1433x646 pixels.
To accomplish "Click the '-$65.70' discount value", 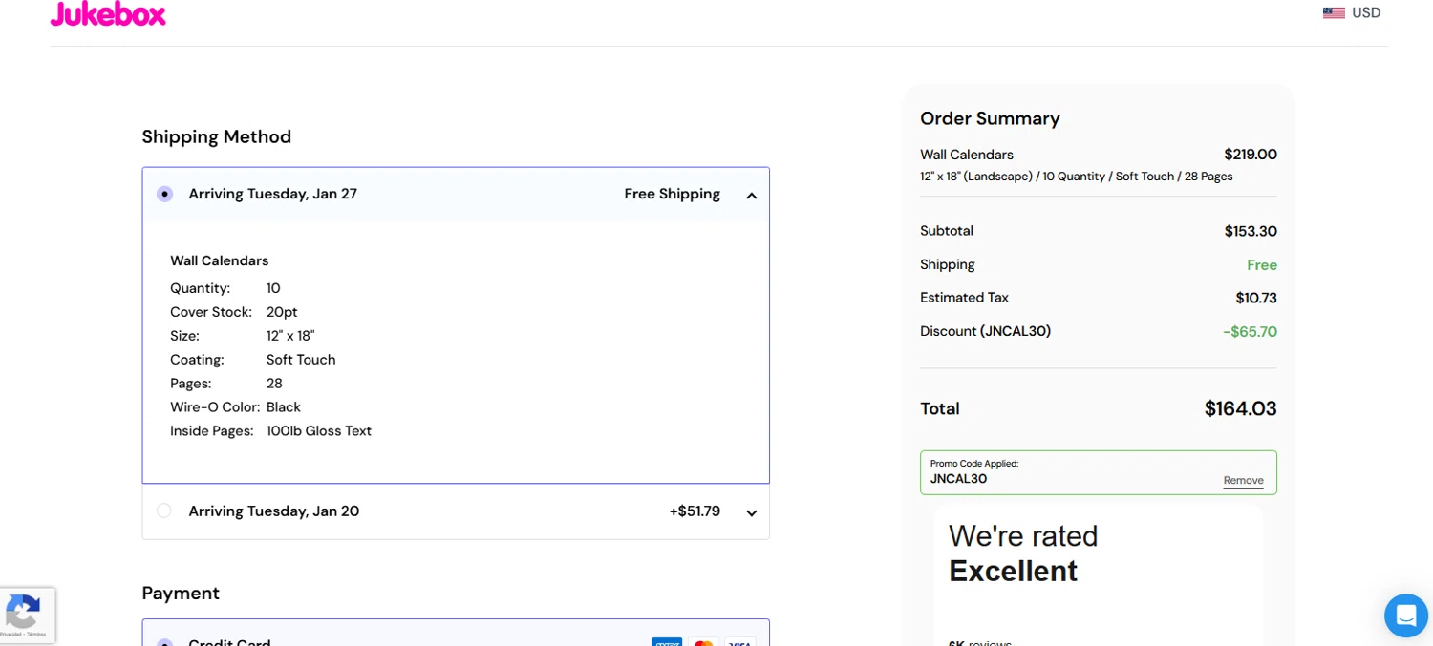I will click(1250, 332).
